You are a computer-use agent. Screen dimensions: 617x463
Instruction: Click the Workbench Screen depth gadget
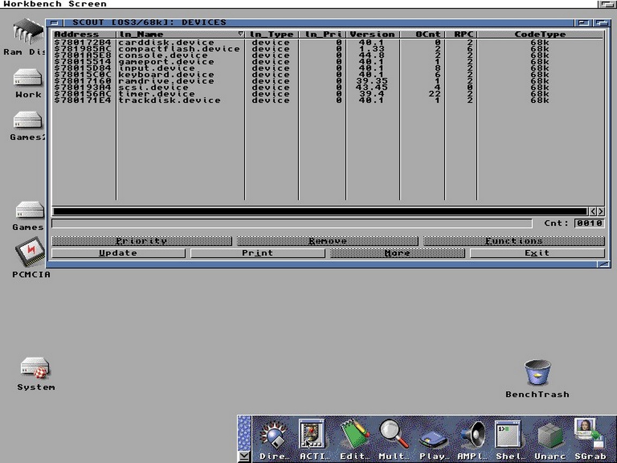pos(607,4)
